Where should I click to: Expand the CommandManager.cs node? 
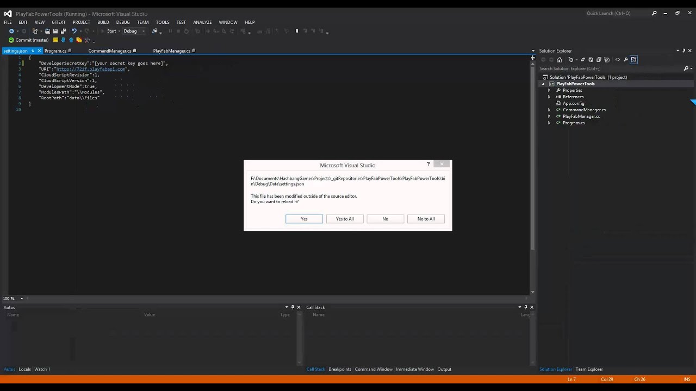point(549,110)
